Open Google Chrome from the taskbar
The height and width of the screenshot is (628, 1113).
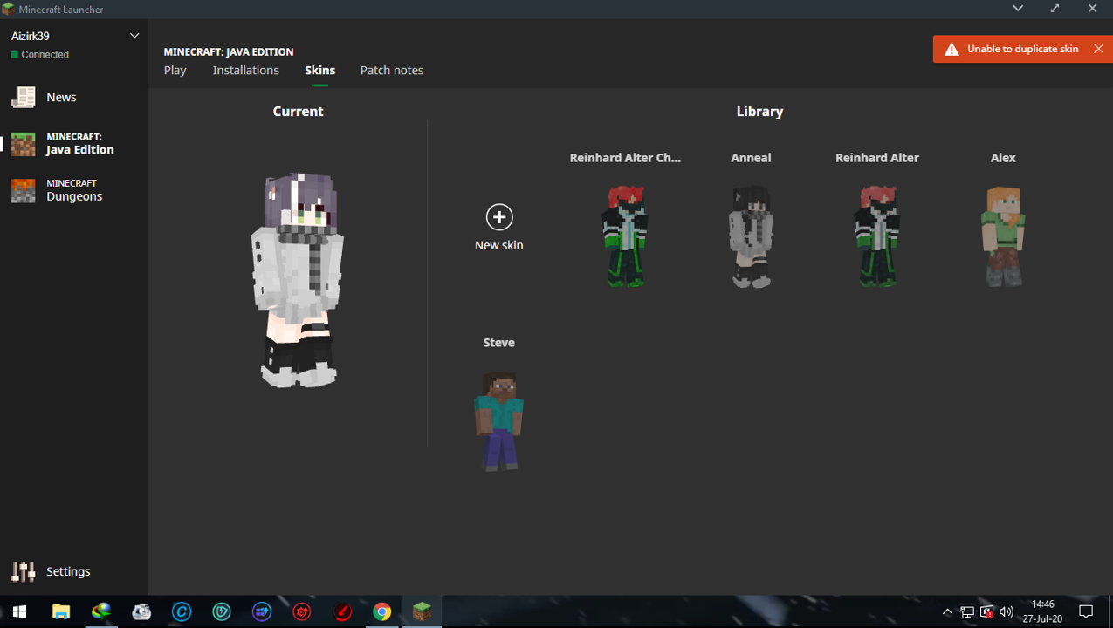(x=381, y=611)
